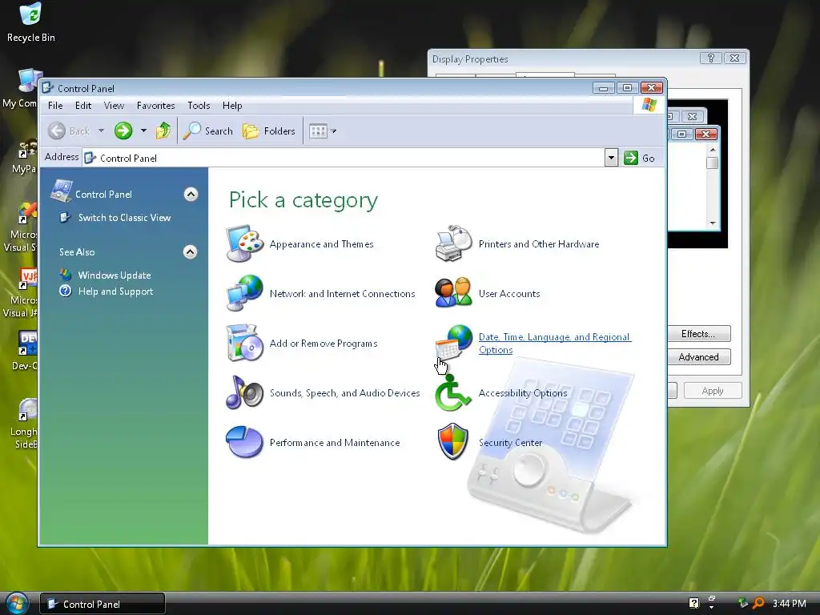Click the Performance and Maintenance pie icon
The height and width of the screenshot is (615, 820).
click(x=245, y=442)
